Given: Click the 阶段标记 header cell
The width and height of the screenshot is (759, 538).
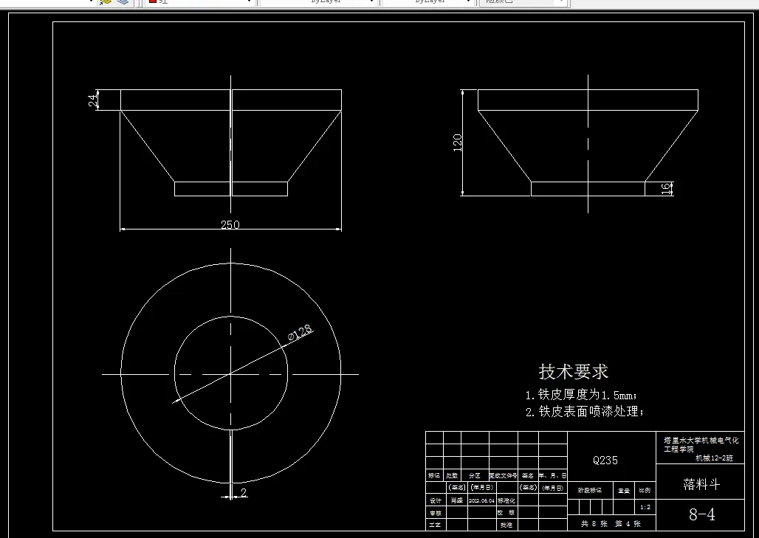Looking at the screenshot, I should [x=590, y=490].
